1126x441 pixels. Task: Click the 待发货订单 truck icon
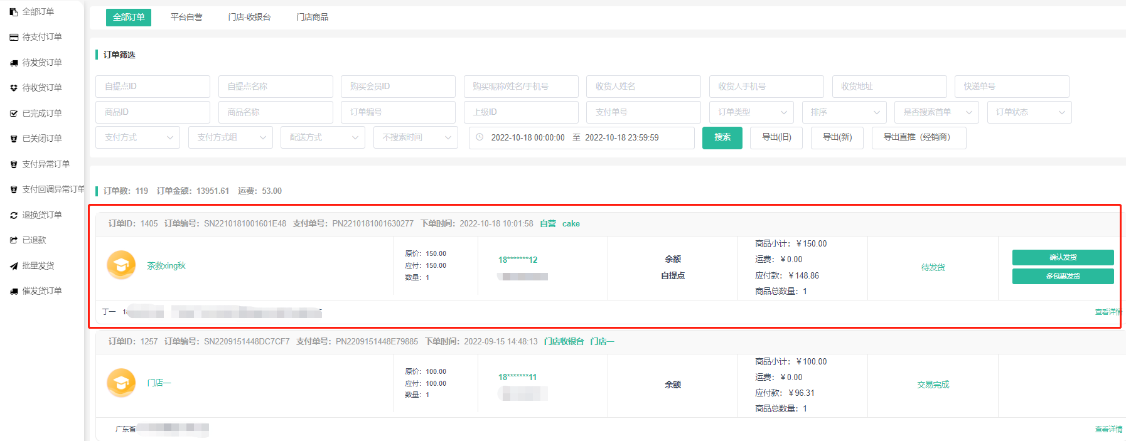pos(14,63)
